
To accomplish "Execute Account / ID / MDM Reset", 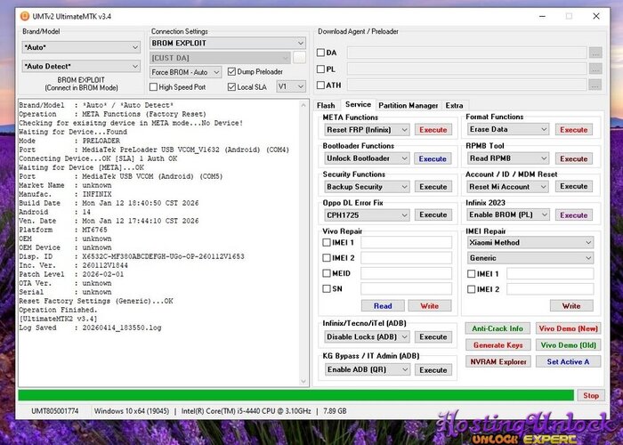I will pyautogui.click(x=574, y=186).
